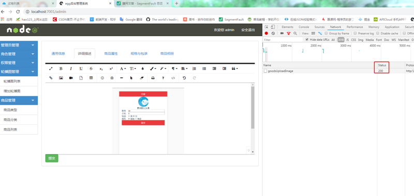Enable the Disable cache checkbox
Screen dimensions: 414x196
point(378,34)
